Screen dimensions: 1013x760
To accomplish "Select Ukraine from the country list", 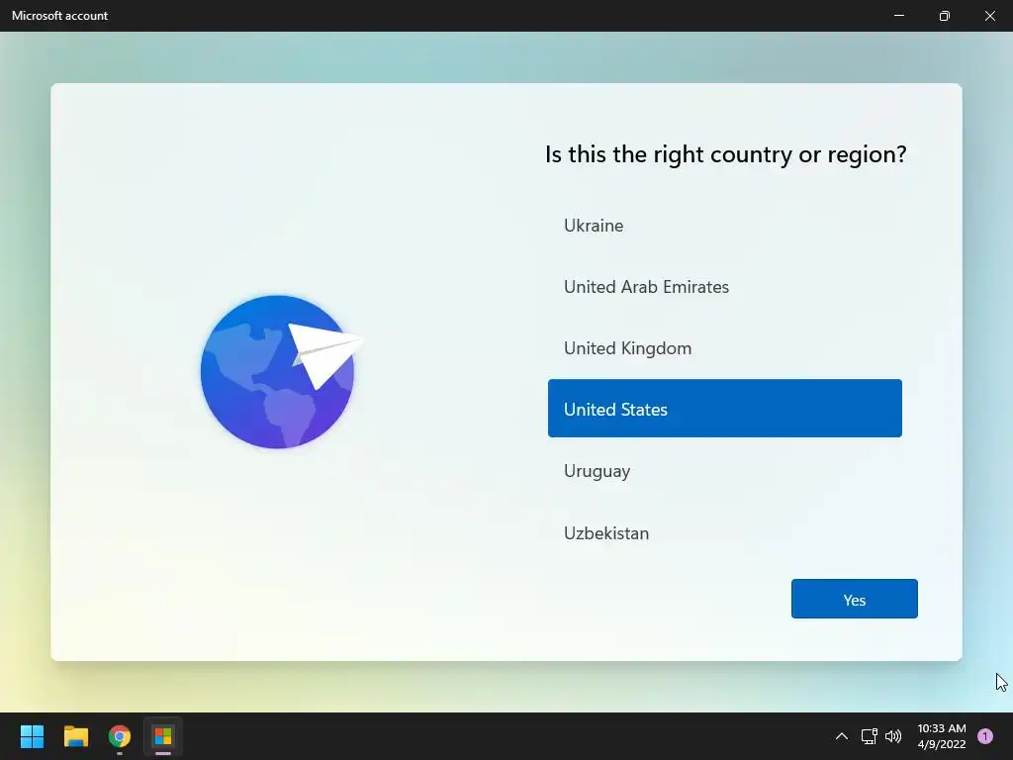I will click(724, 226).
